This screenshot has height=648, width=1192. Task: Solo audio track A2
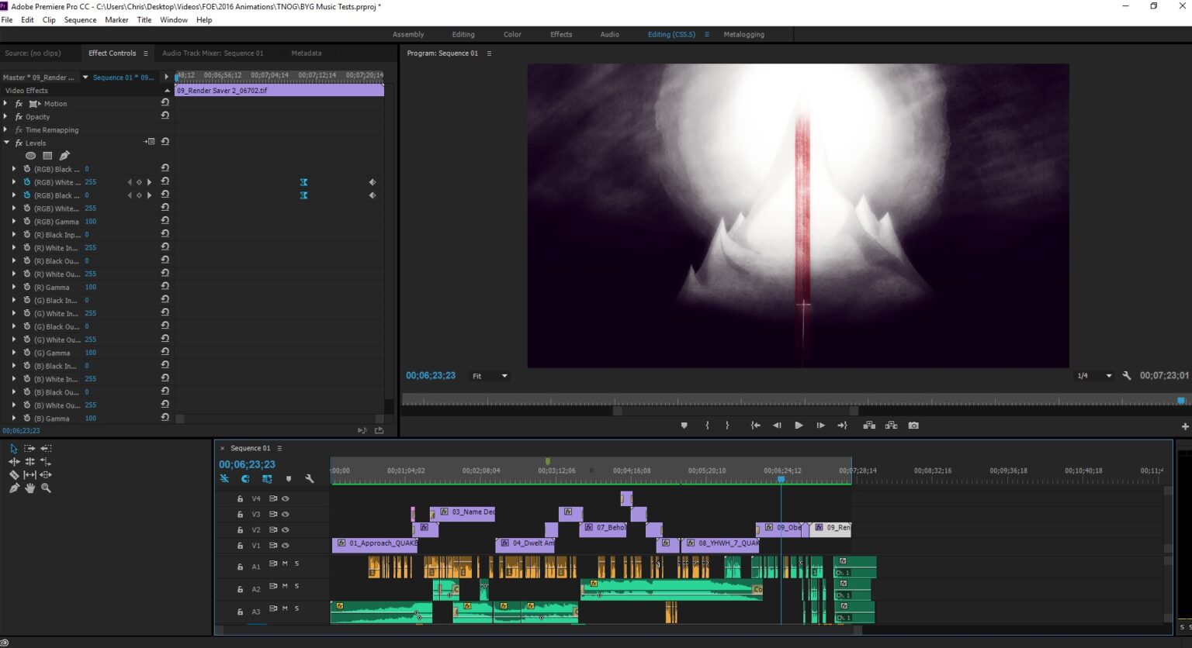point(296,586)
